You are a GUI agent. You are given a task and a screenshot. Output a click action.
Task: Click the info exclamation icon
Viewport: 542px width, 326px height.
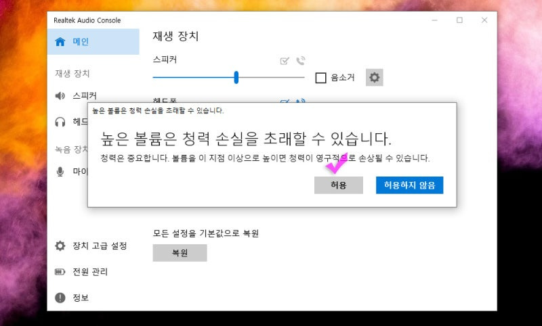point(60,298)
